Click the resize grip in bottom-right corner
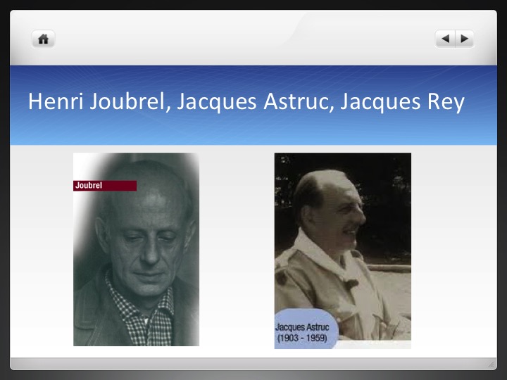This screenshot has width=507, height=380. pos(491,364)
